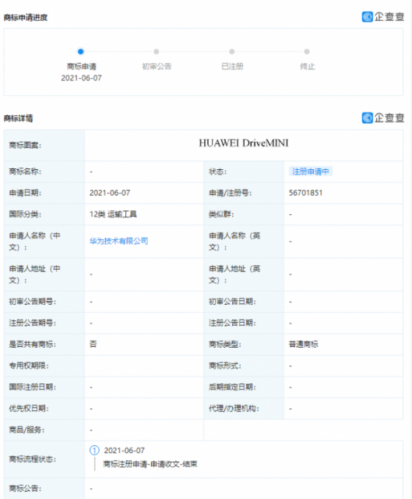
Task: Click the 商标流程状态 row label
Action: pyautogui.click(x=33, y=459)
